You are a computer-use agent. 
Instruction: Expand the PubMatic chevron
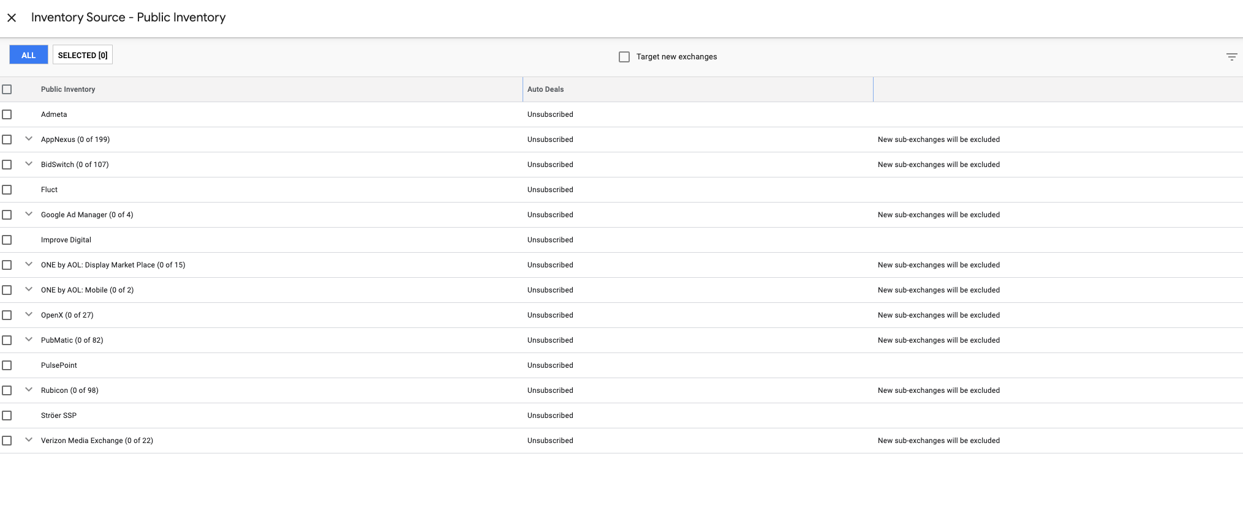pyautogui.click(x=29, y=340)
